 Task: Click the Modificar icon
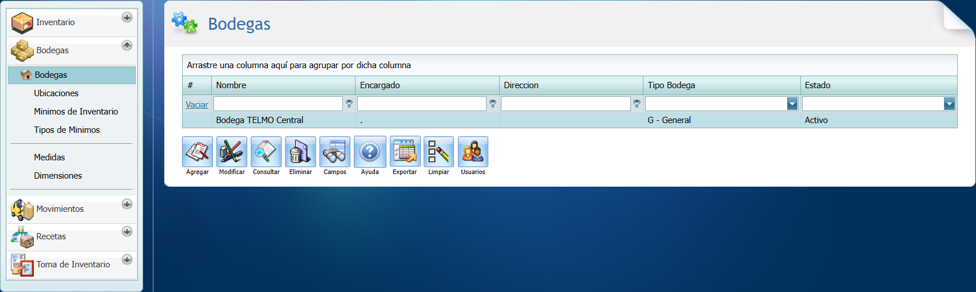232,152
